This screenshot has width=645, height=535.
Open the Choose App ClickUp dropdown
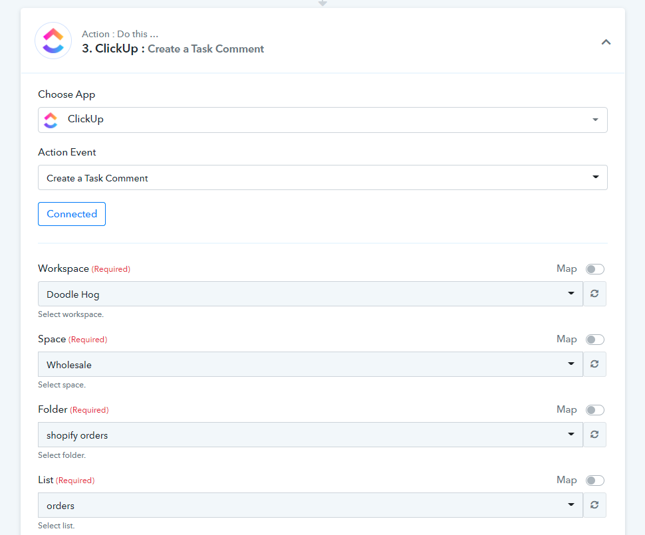point(322,120)
